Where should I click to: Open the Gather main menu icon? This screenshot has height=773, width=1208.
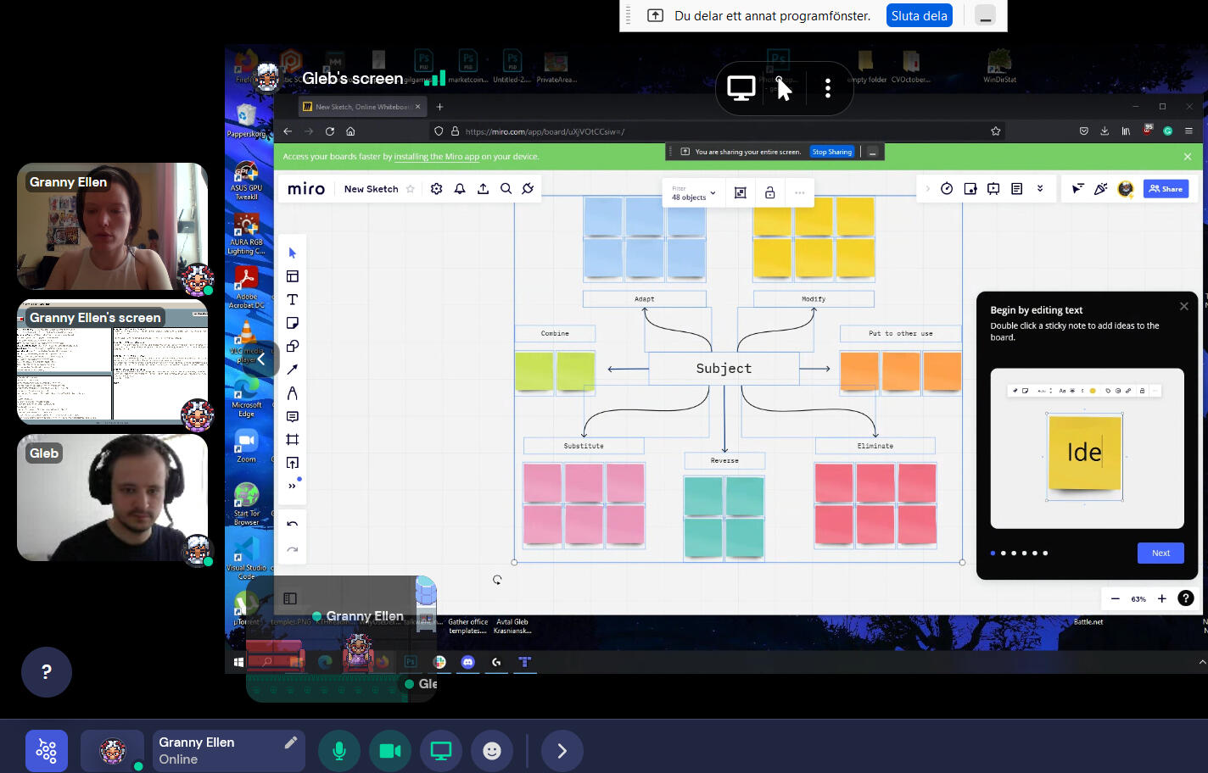[x=47, y=751]
